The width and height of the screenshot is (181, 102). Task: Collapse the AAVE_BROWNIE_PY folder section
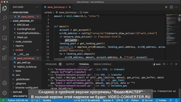[25, 21]
